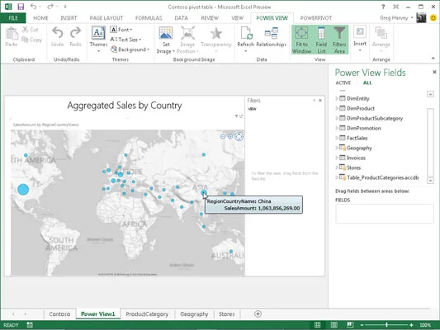Add a new sheet with plus button
The width and height of the screenshot is (440, 330).
point(258,313)
